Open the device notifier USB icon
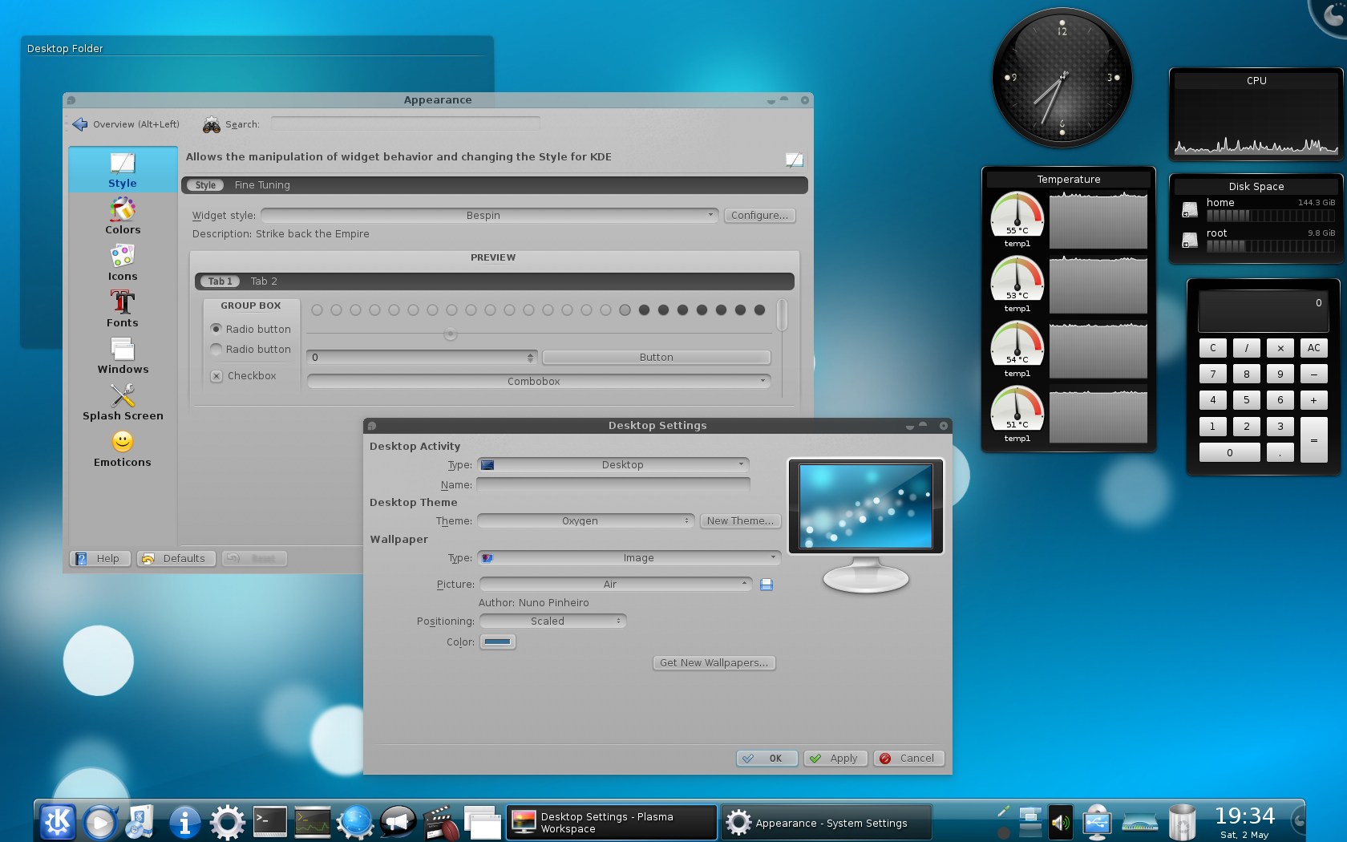 [1097, 822]
